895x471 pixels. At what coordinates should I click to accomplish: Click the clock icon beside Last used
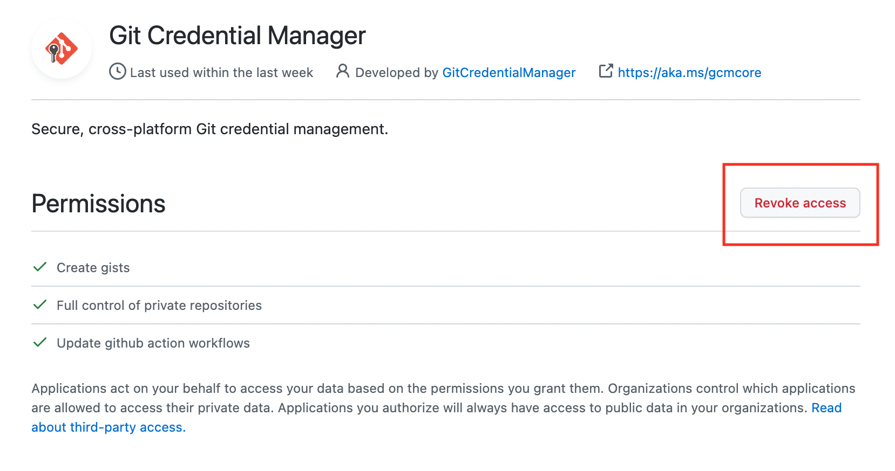coord(117,72)
